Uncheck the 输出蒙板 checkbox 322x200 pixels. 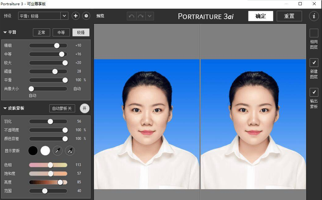coord(314,92)
